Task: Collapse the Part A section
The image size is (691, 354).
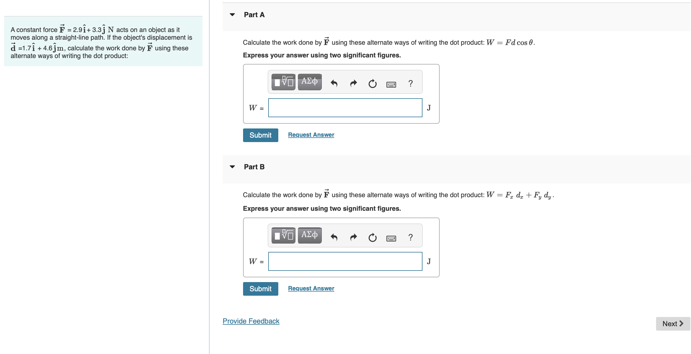Action: click(x=232, y=14)
